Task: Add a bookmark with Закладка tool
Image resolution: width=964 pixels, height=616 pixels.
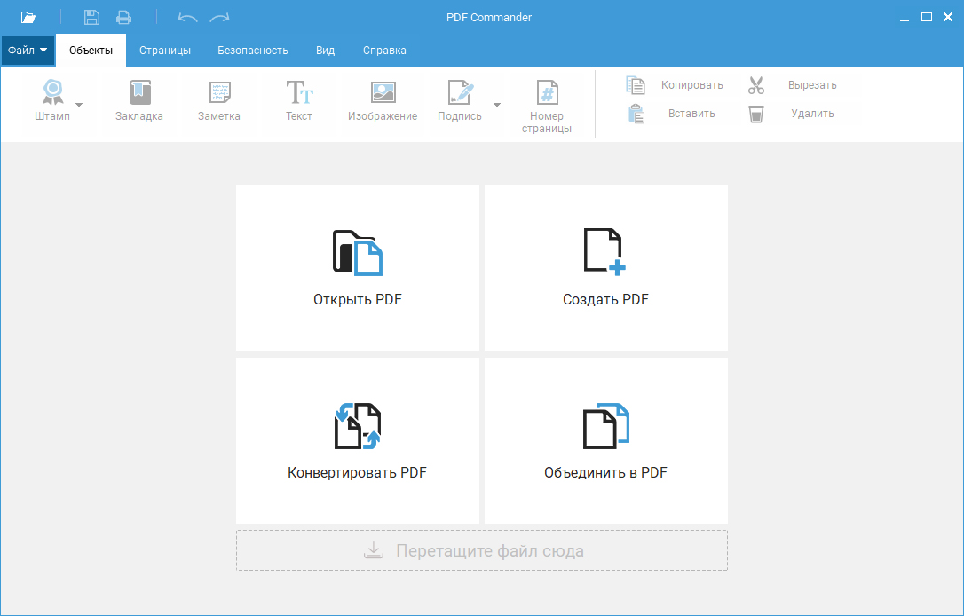Action: tap(139, 100)
